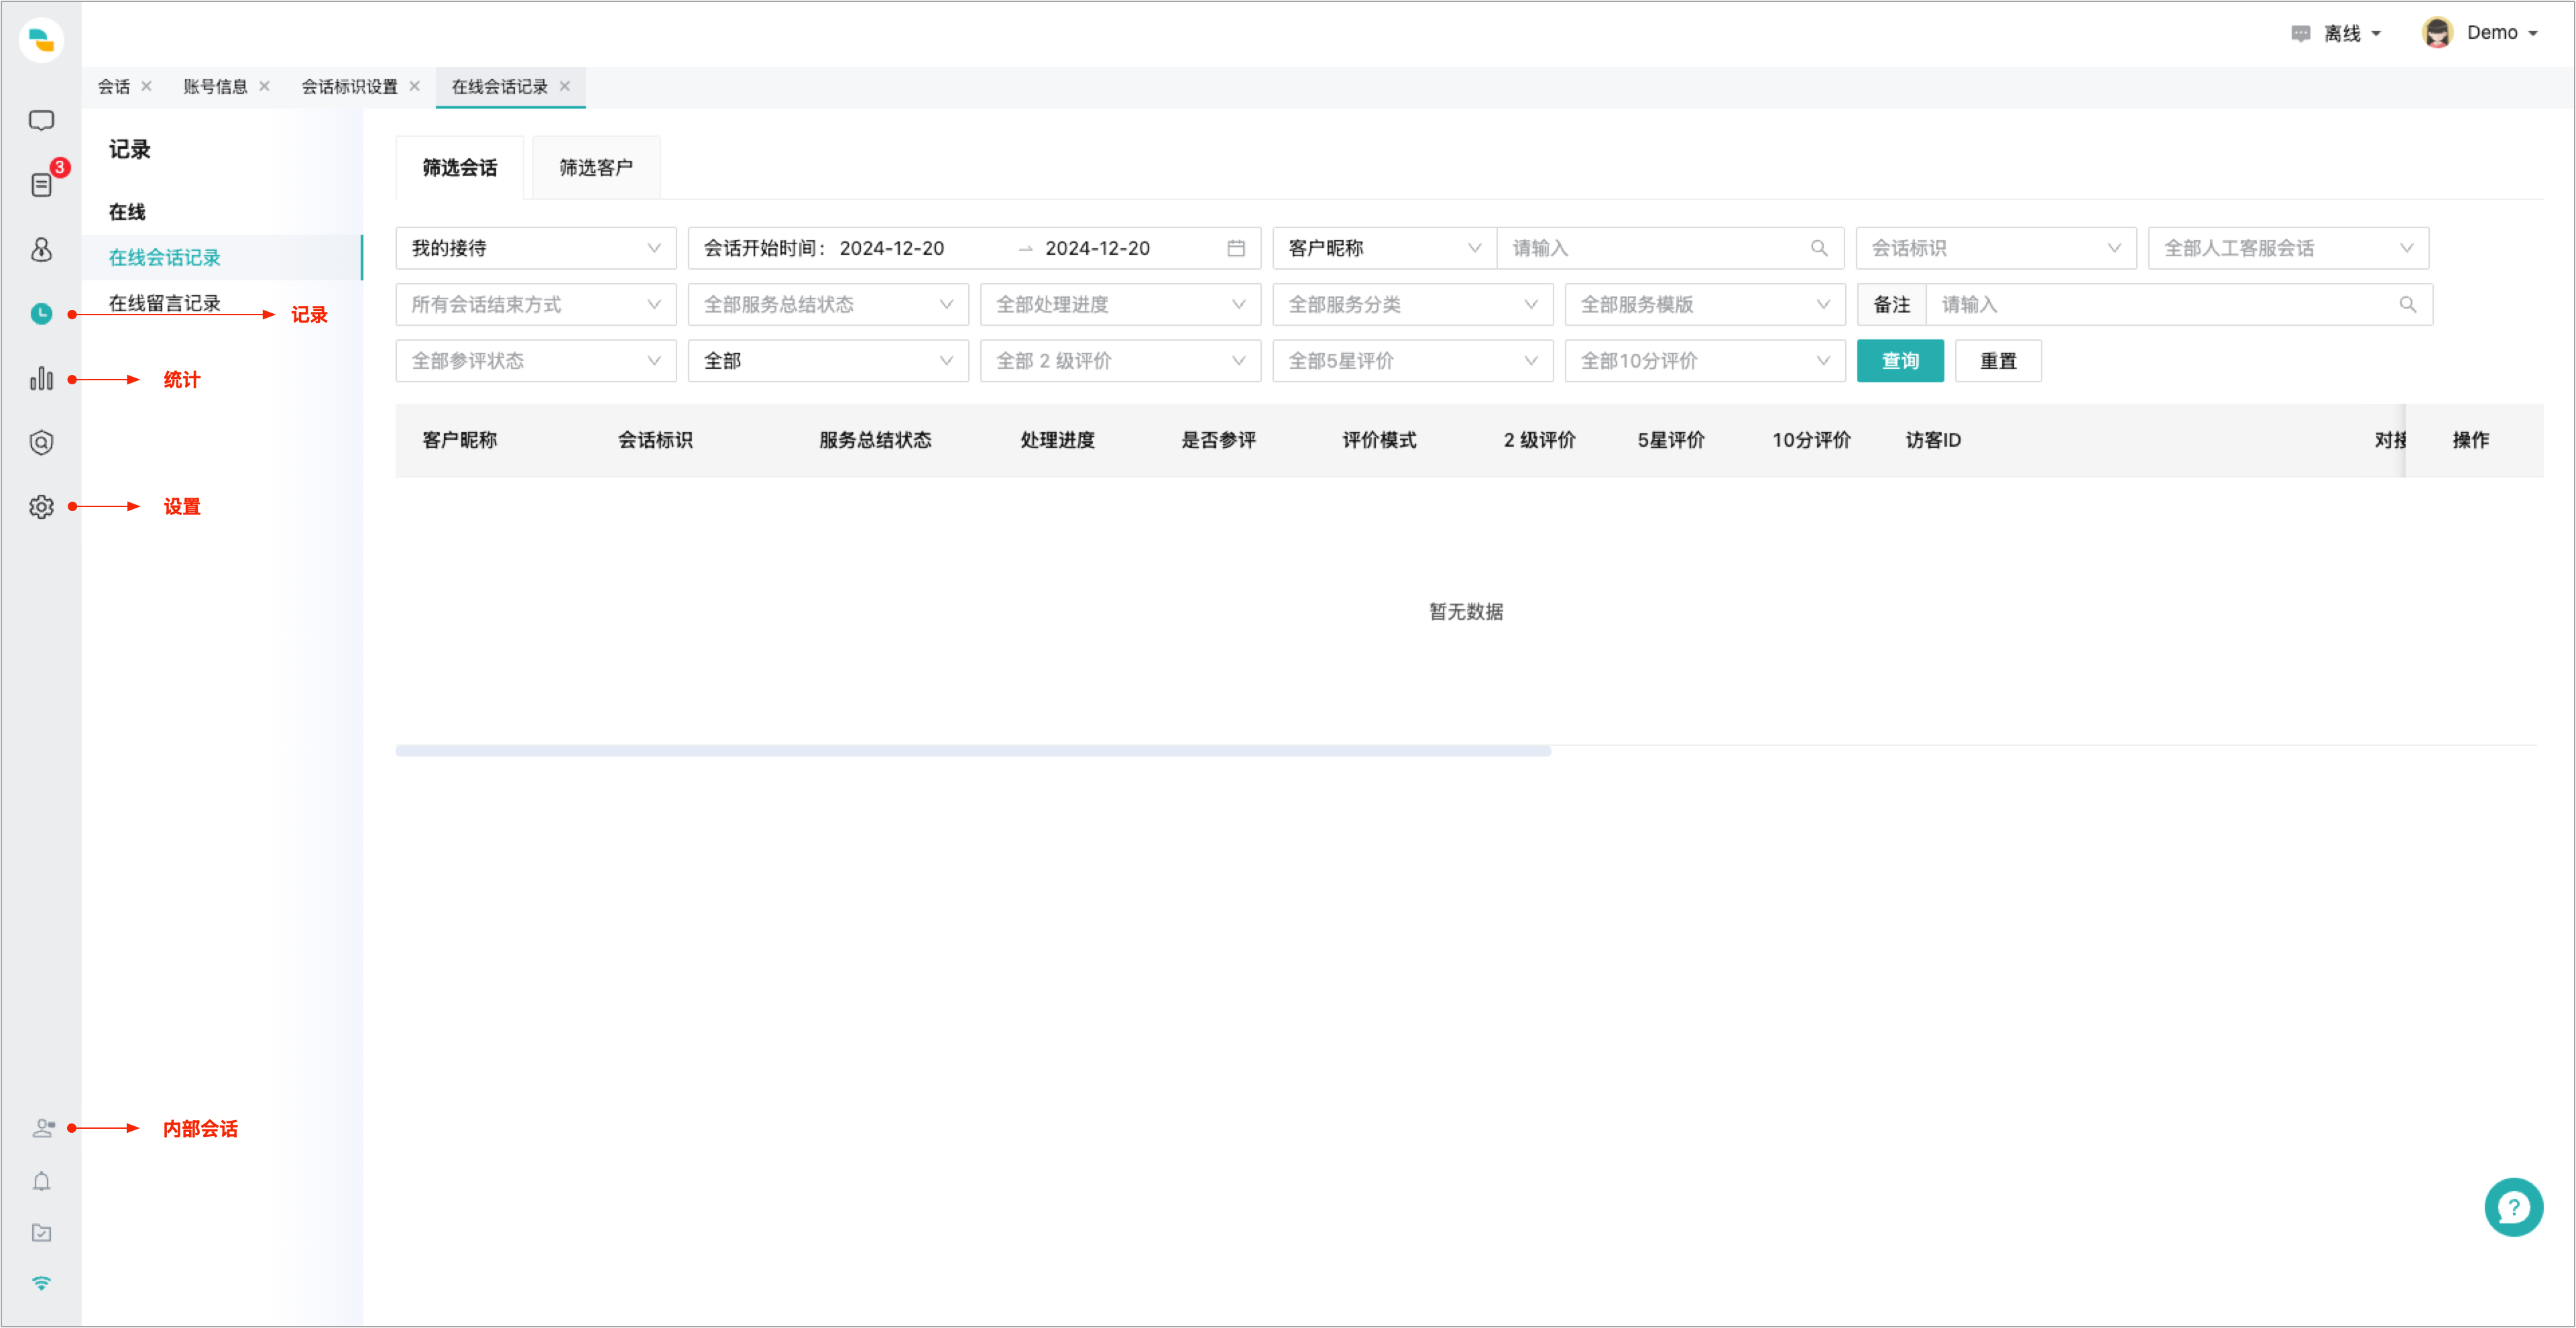
Task: Click the table horizontal scrollbar
Action: click(973, 750)
